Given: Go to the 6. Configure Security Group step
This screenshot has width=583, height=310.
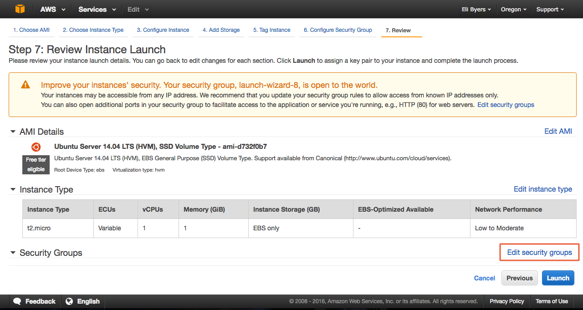Looking at the screenshot, I should (338, 30).
